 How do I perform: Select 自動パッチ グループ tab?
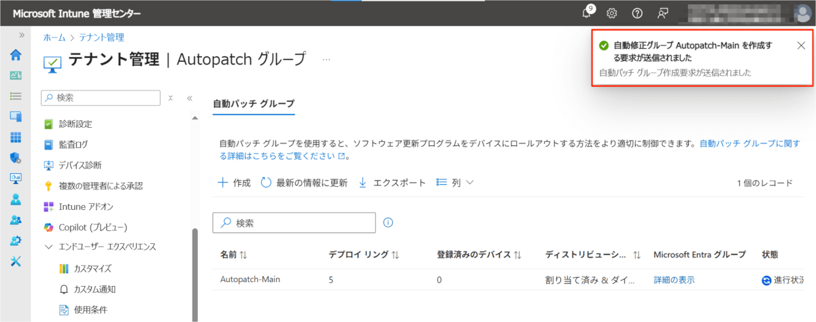(x=254, y=103)
